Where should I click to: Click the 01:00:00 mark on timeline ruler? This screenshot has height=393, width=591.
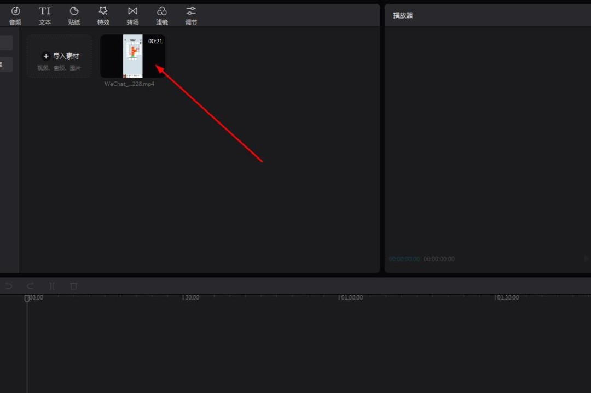point(350,298)
